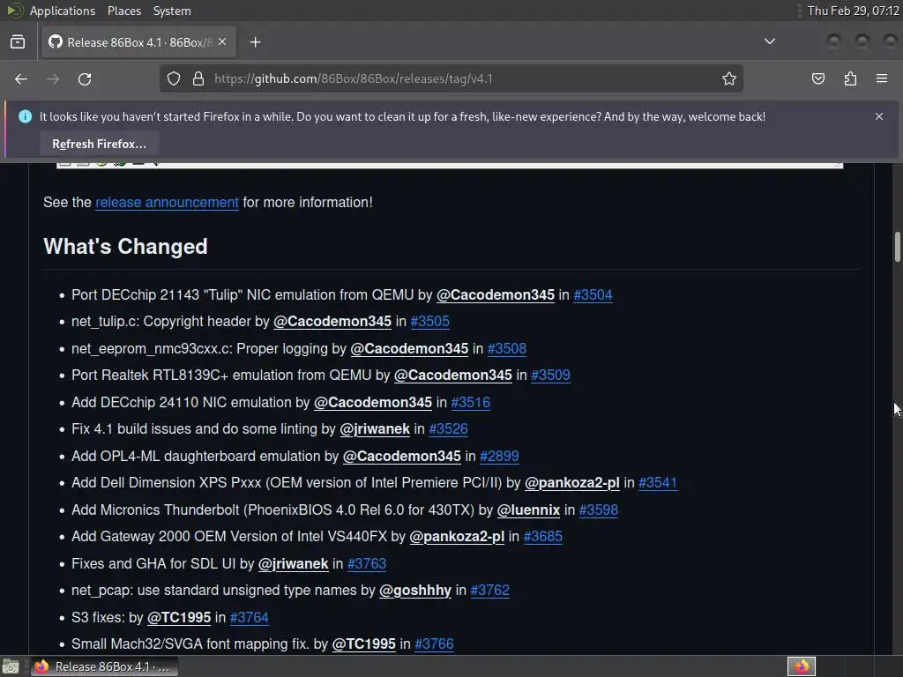Open pull request #3685
The width and height of the screenshot is (903, 677).
pos(542,537)
